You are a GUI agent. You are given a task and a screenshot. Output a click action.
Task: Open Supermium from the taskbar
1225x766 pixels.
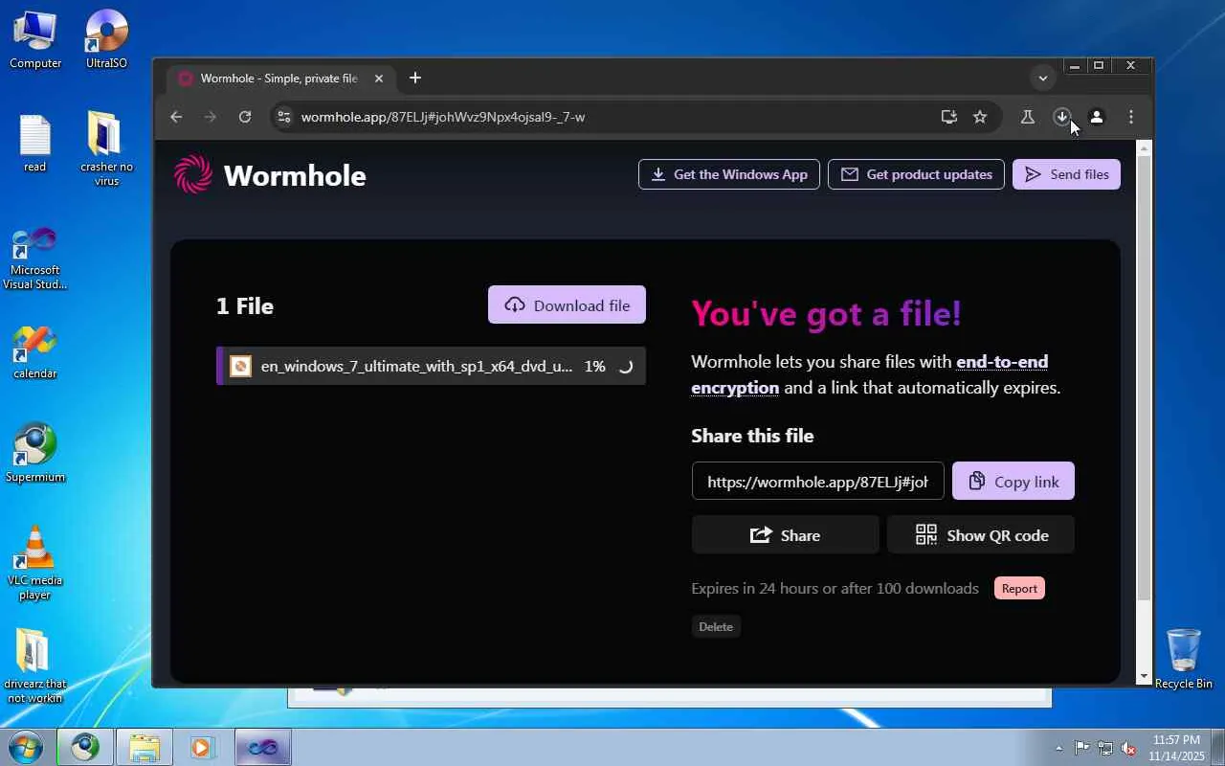pyautogui.click(x=84, y=747)
